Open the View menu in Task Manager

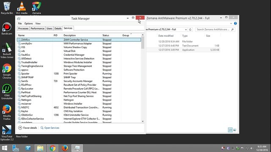[x=38, y=24]
